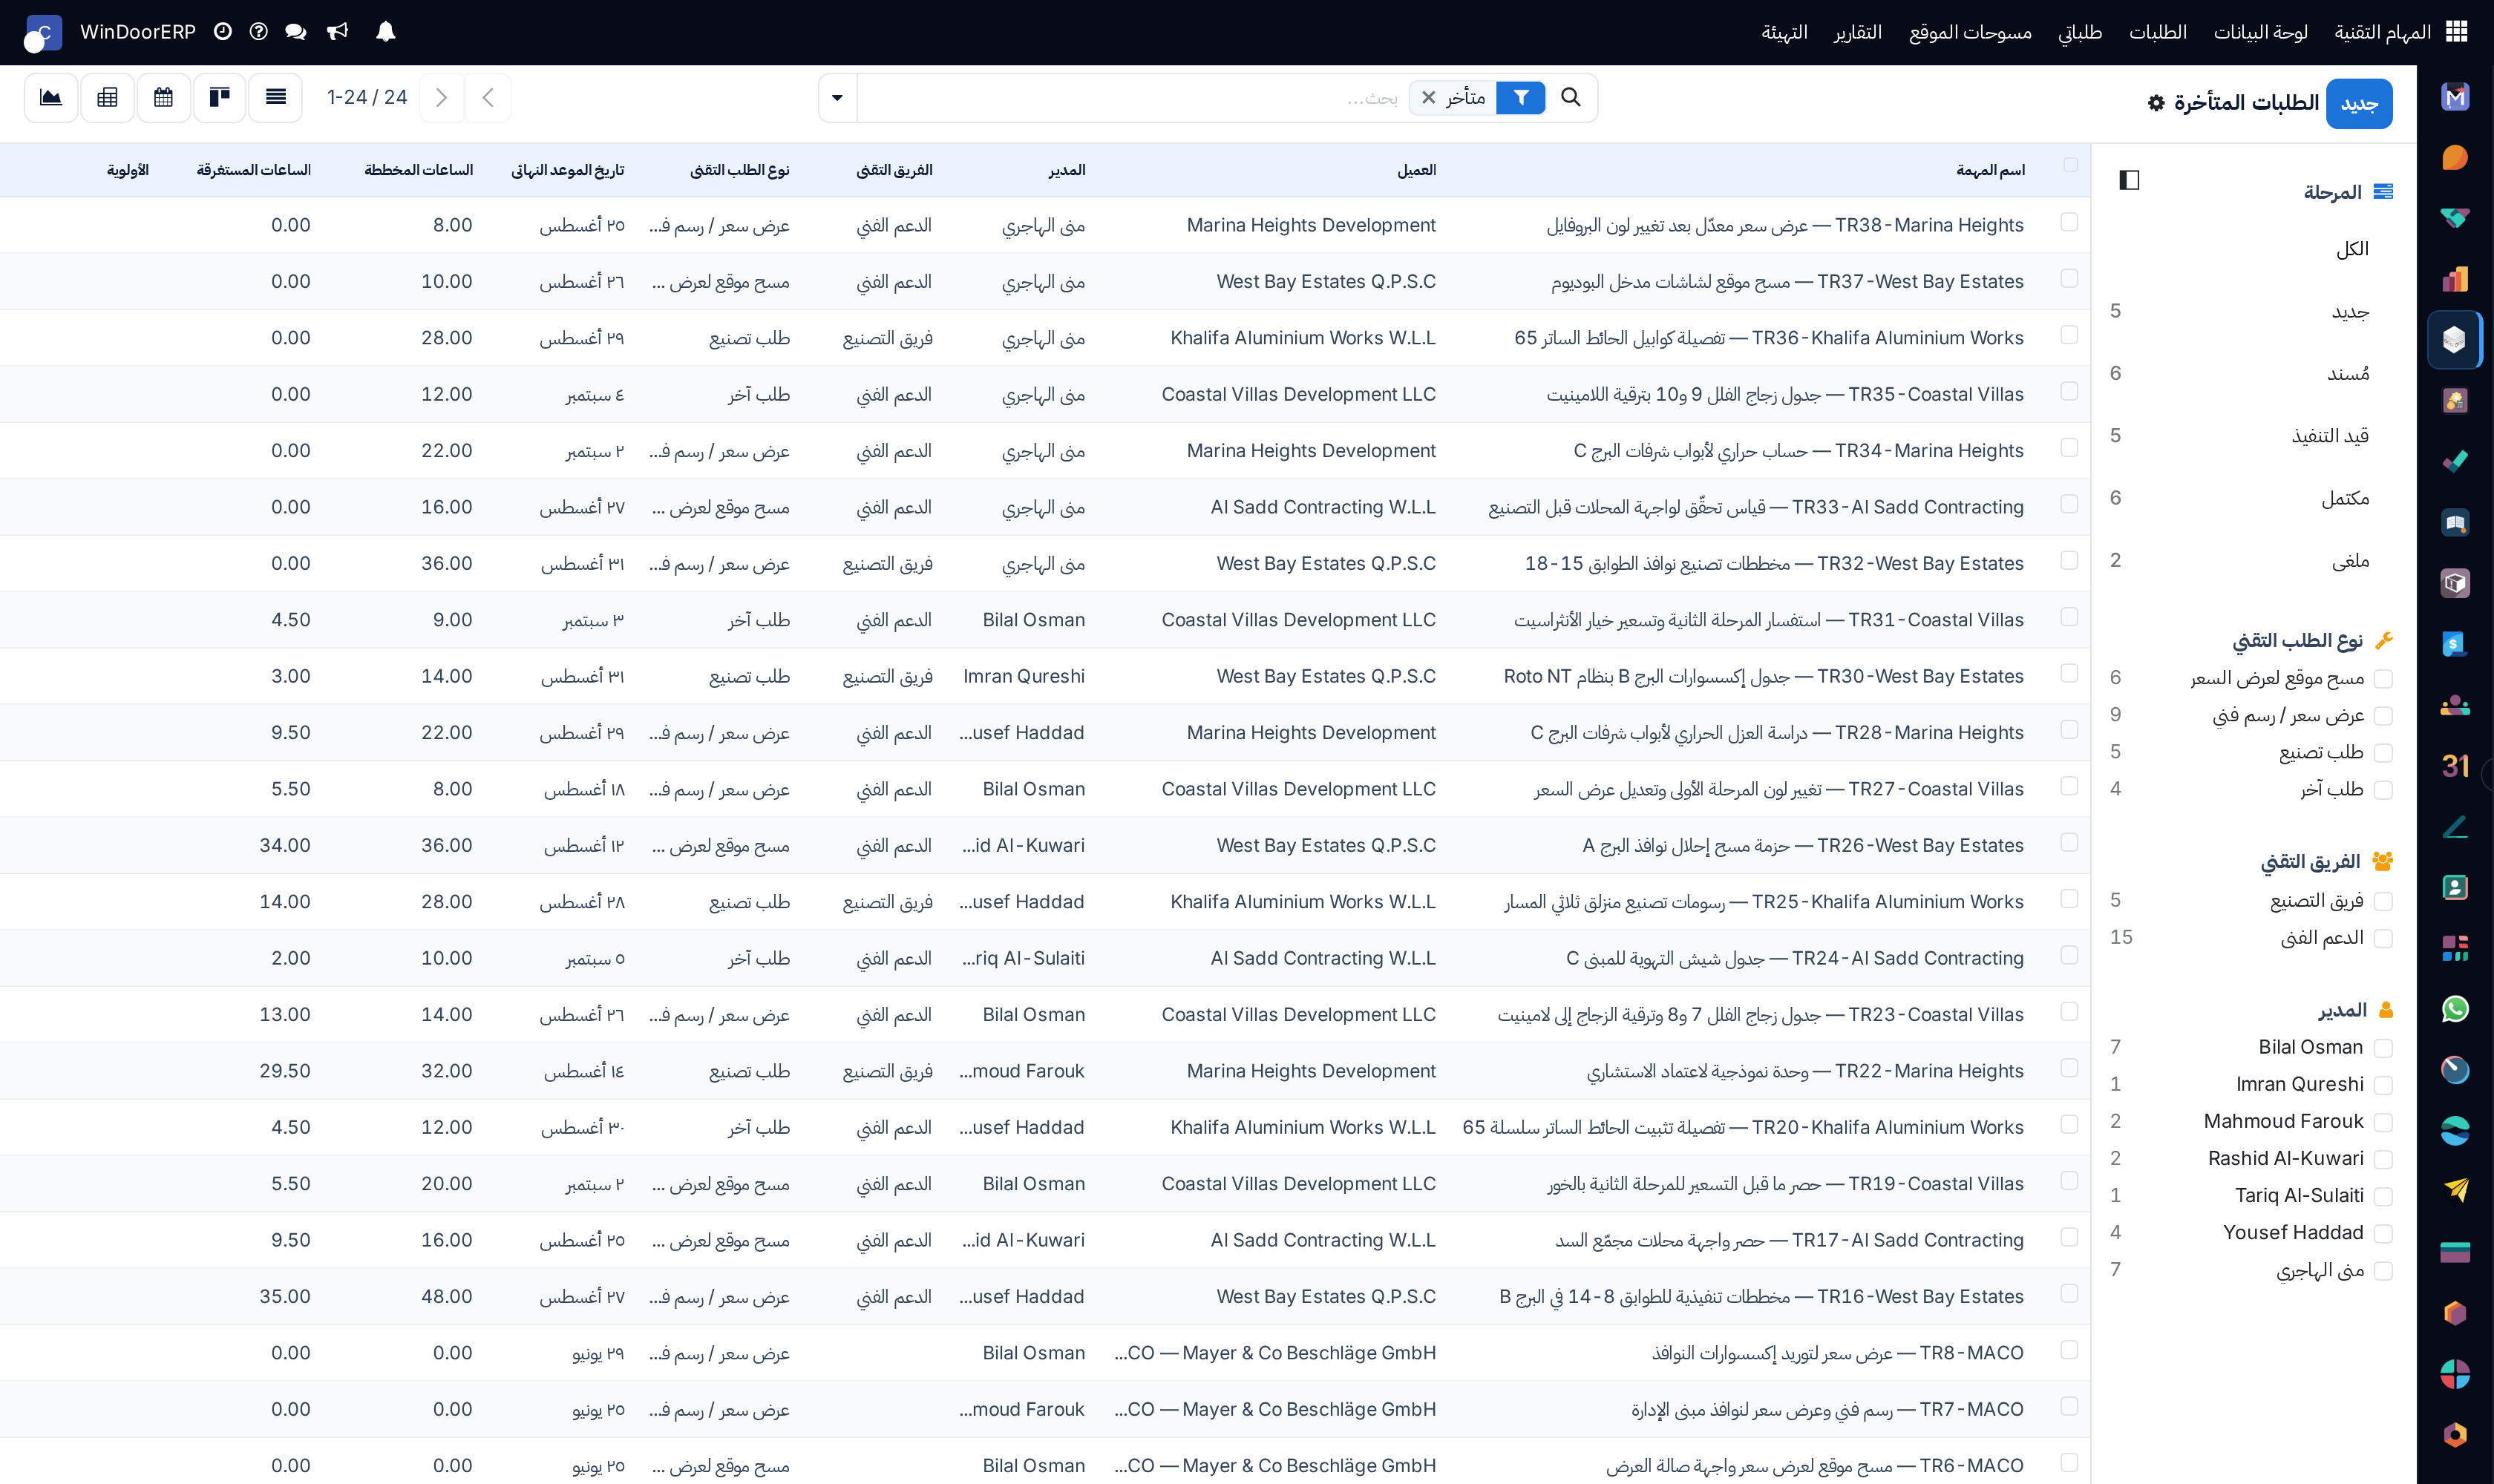Open the لوحة البيانات menu
The width and height of the screenshot is (2494, 1484).
(2260, 32)
